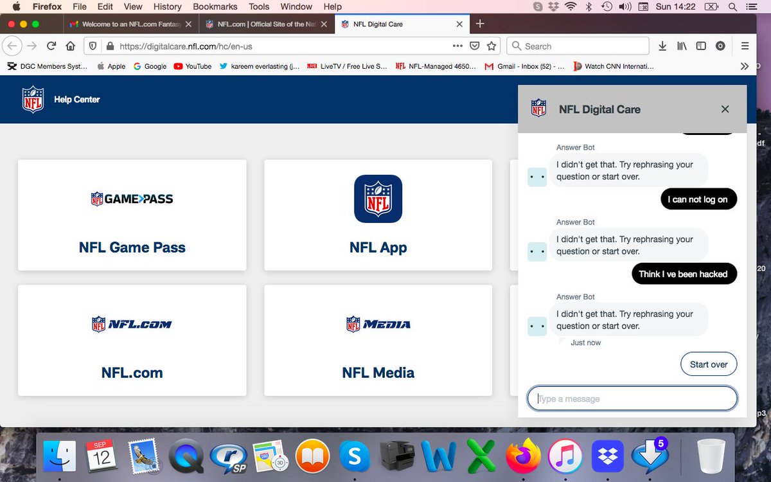Open NFL.com help card
Screen dimensions: 771x482
[132, 341]
